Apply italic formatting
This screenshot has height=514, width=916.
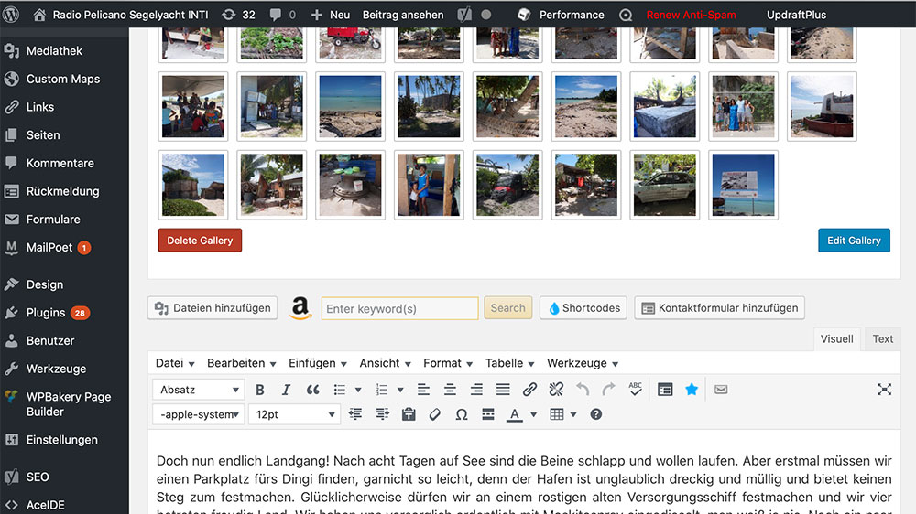(286, 390)
